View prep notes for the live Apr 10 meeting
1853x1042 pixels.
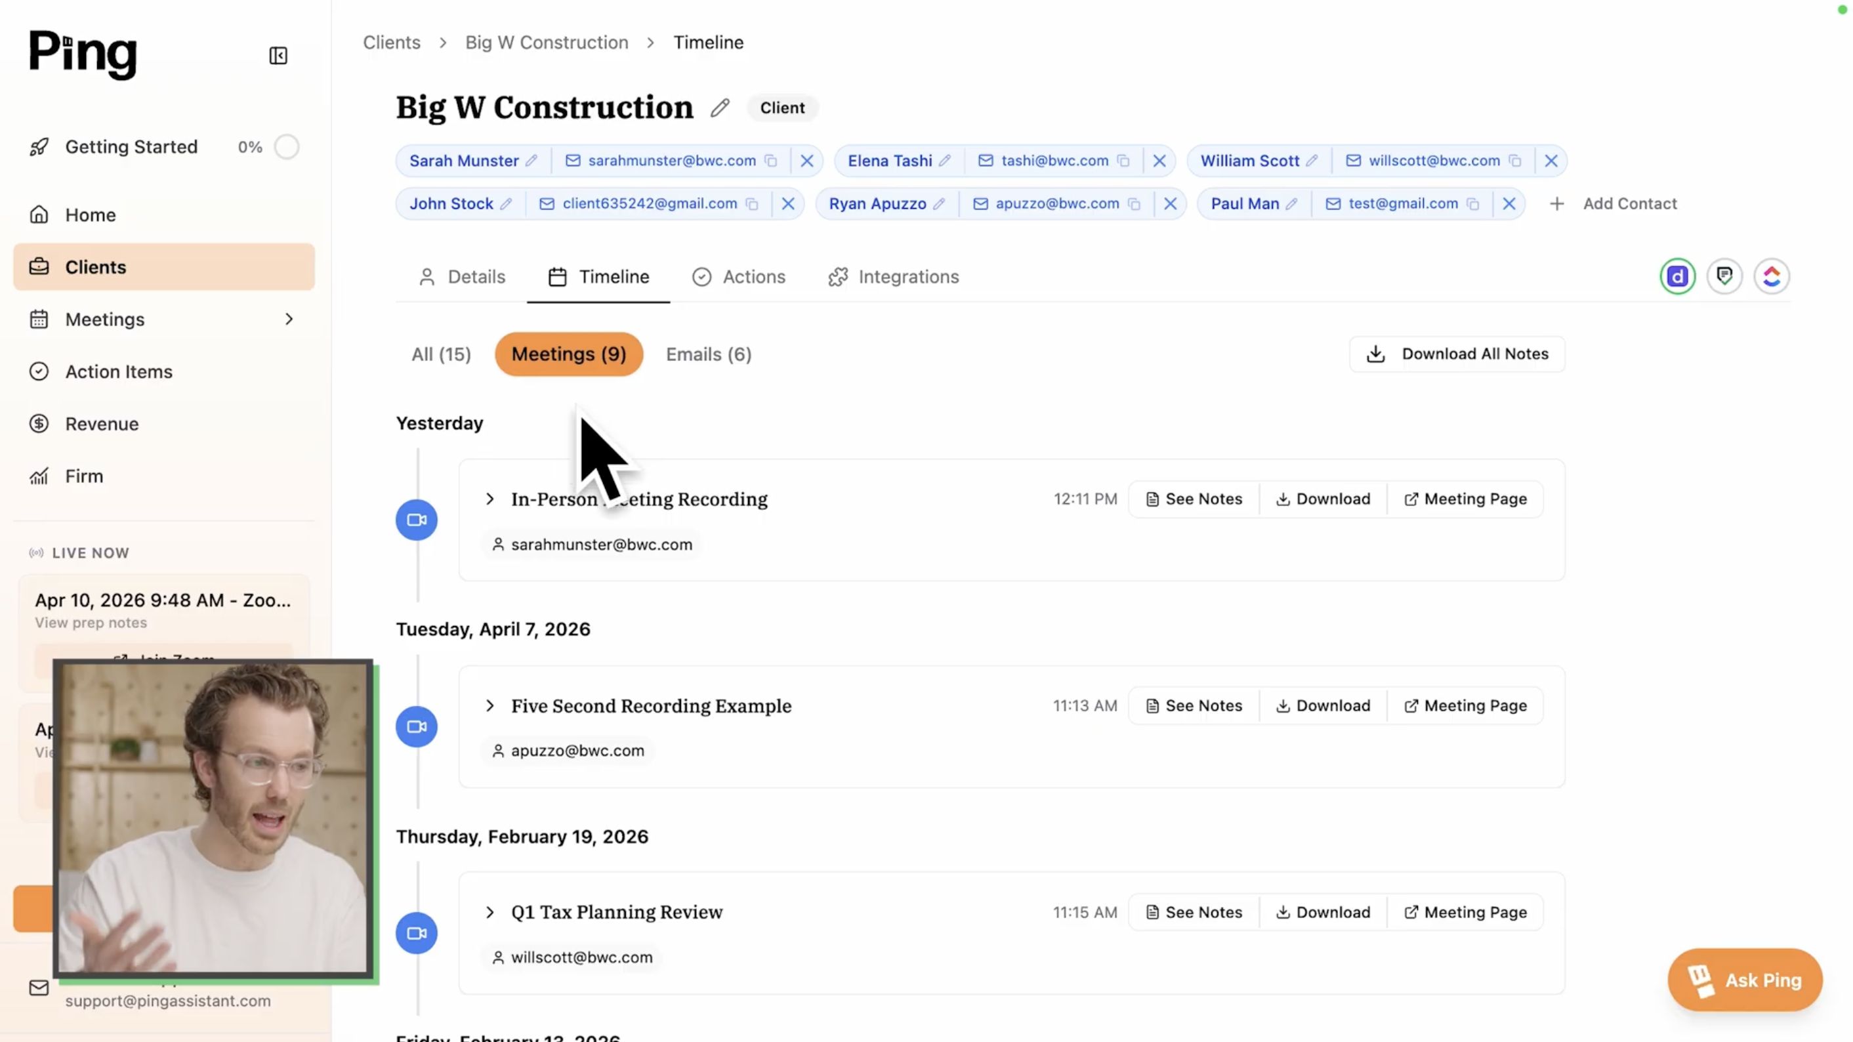[x=91, y=623]
